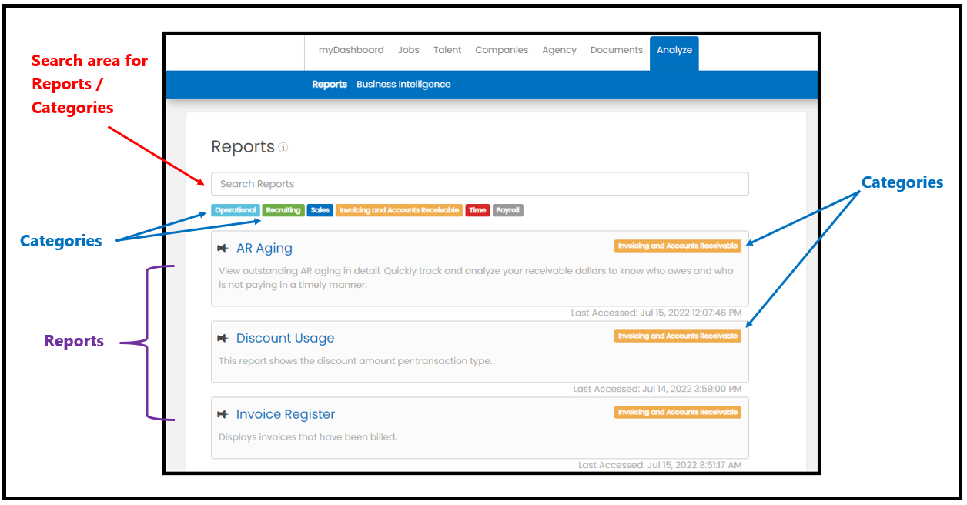Image resolution: width=967 pixels, height=505 pixels.
Task: Open the Companies tab
Action: pos(502,50)
